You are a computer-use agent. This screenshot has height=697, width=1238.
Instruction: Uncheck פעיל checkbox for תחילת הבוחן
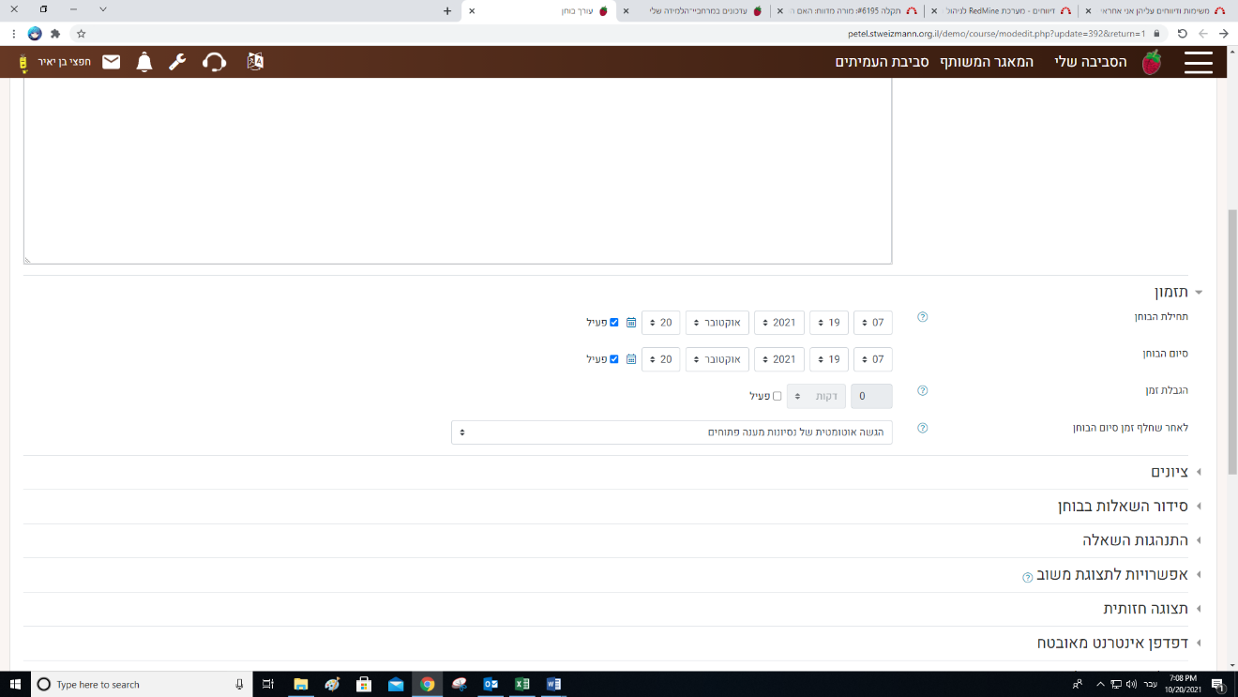click(614, 323)
